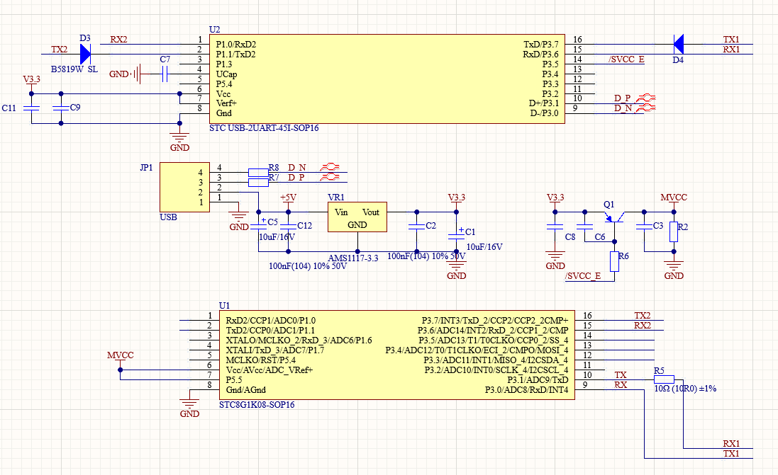This screenshot has width=778, height=475.
Task: Select resistor R6 symbol
Action: pyautogui.click(x=614, y=261)
